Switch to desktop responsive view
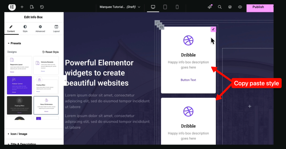Viewport: 286px width, 149px height. pyautogui.click(x=153, y=7)
